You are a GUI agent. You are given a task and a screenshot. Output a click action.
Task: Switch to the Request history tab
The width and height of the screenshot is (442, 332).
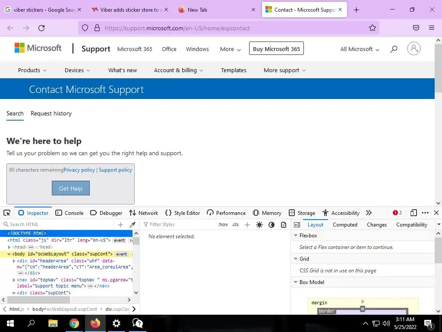tap(51, 114)
